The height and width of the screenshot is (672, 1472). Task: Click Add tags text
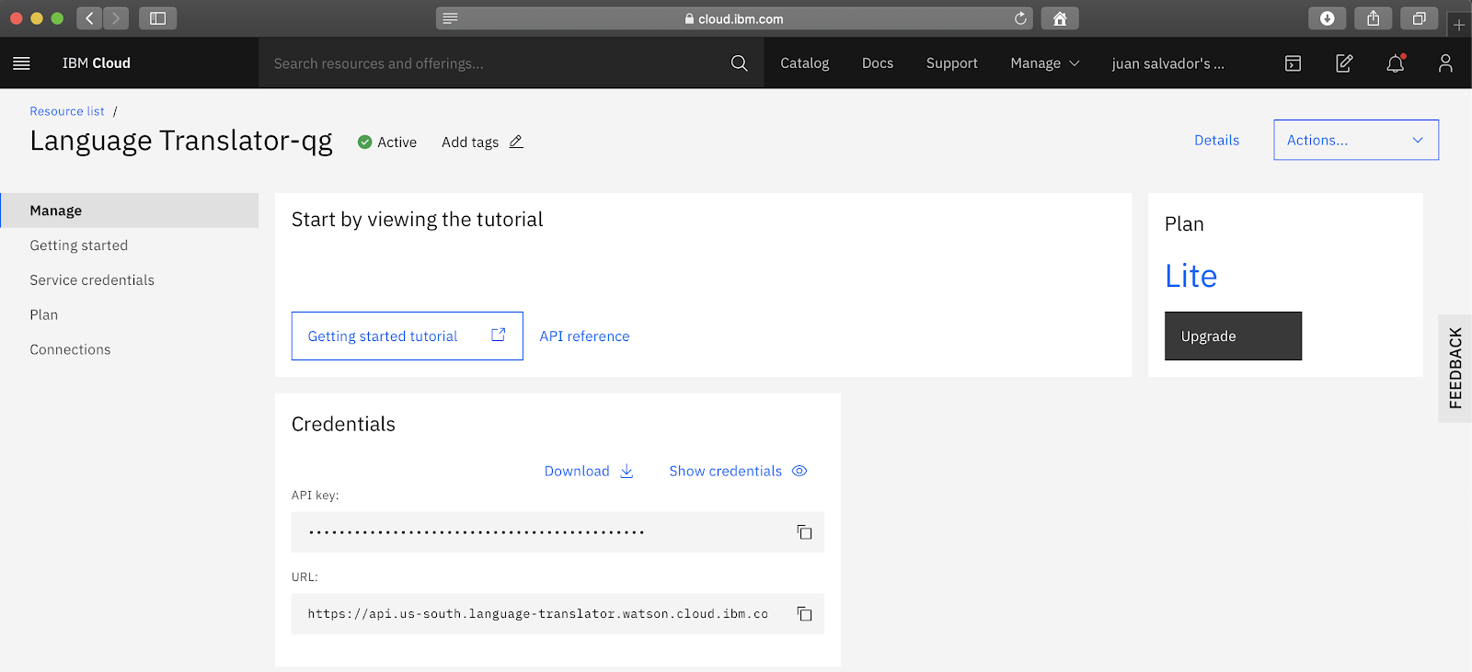[470, 142]
